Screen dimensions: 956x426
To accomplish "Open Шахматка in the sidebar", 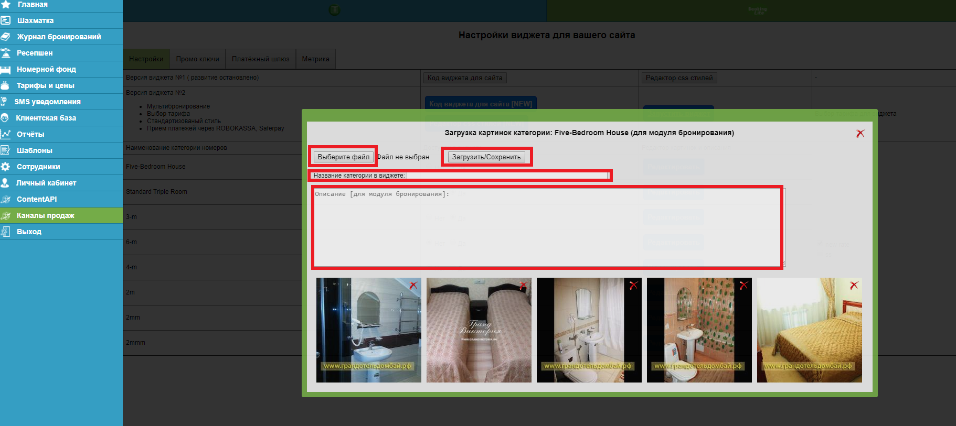I will coord(61,20).
